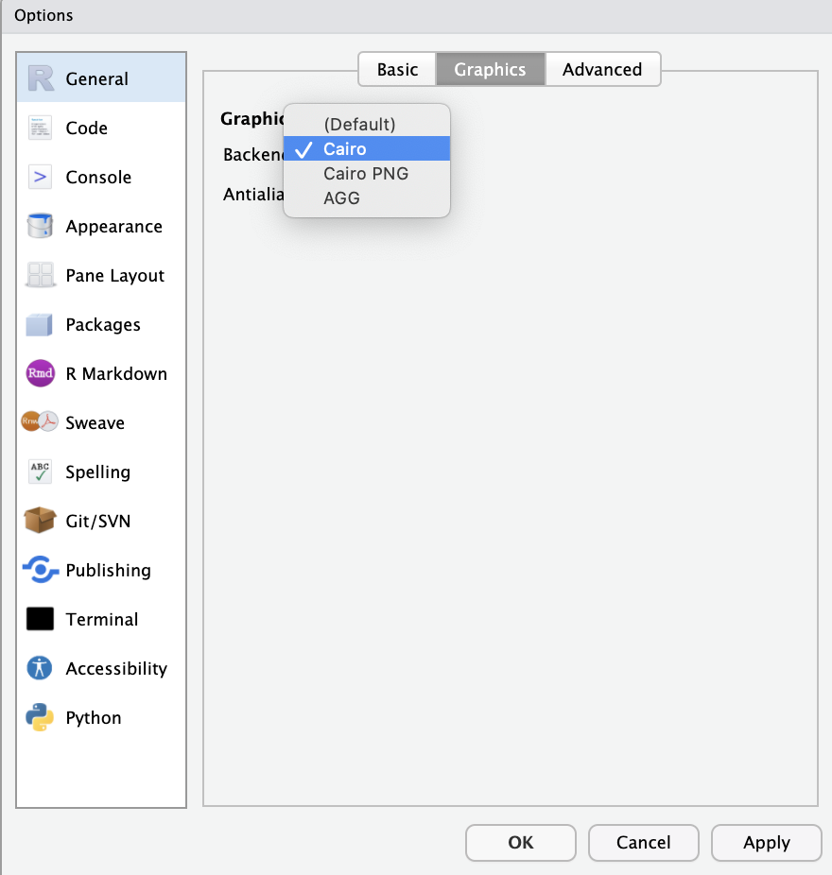Select the Packages box icon
832x875 pixels.
(40, 324)
